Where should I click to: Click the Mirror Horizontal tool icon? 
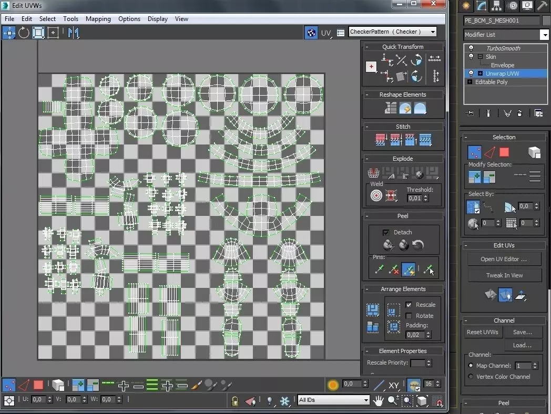(x=74, y=33)
